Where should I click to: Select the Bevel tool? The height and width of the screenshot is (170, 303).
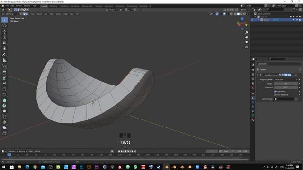click(4, 84)
